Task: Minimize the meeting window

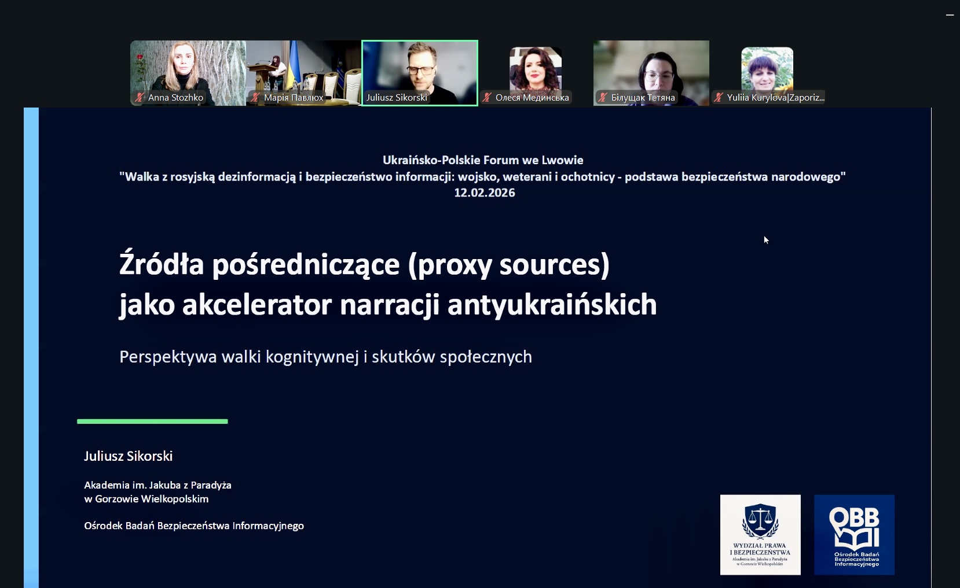Action: [x=950, y=15]
